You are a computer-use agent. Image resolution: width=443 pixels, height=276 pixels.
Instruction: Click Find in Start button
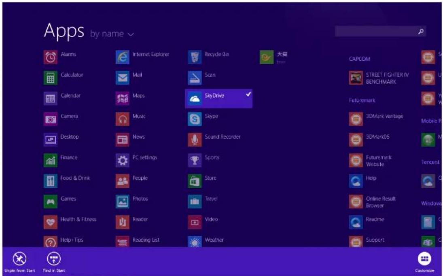[54, 262]
